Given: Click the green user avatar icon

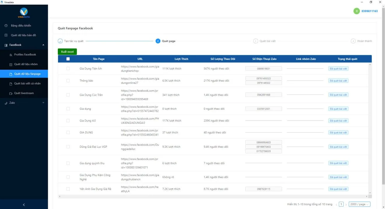Looking at the screenshot, I should [356, 11].
